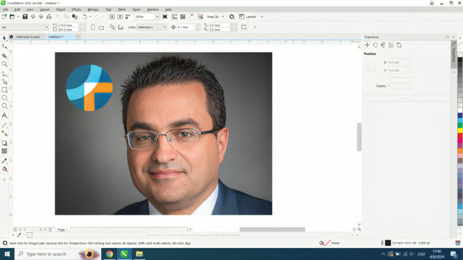Activate the Text tool

point(5,116)
